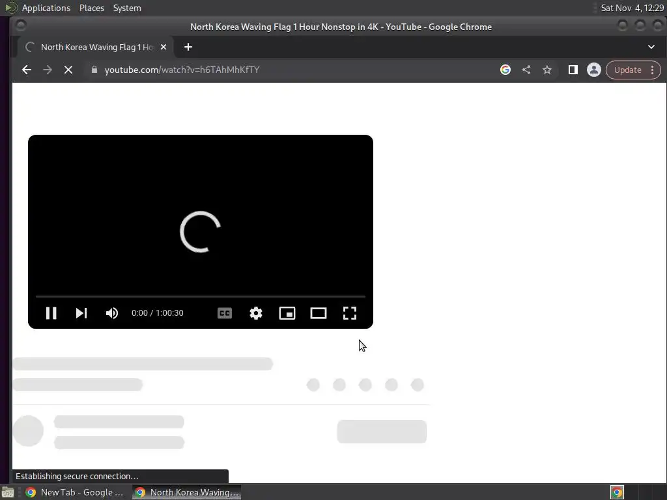Close the North Korea Waving Flag tab
The image size is (667, 500).
pyautogui.click(x=163, y=47)
